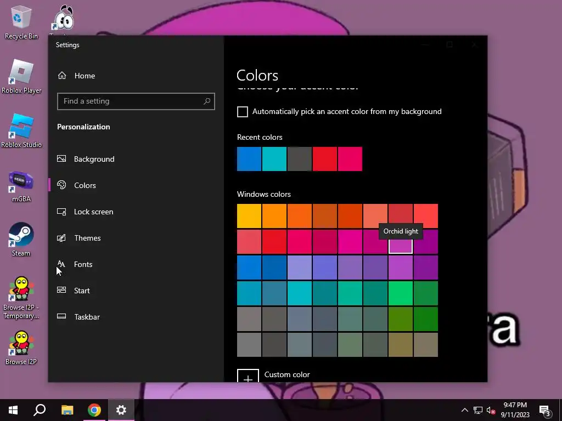Open Browse I2P - Temporary shortcut
562x421 pixels.
coord(21,298)
